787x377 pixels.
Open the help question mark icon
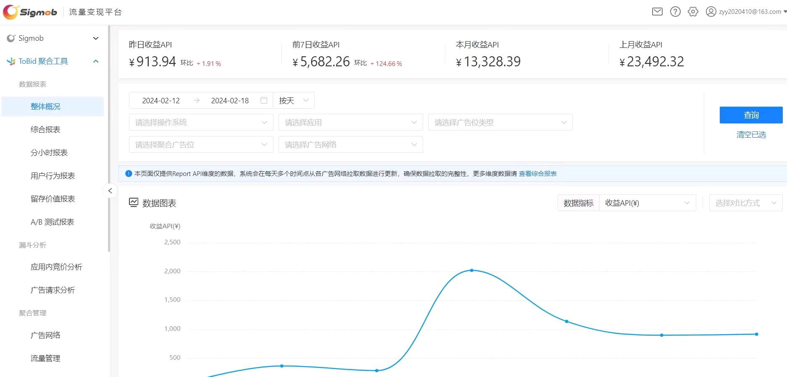point(675,12)
